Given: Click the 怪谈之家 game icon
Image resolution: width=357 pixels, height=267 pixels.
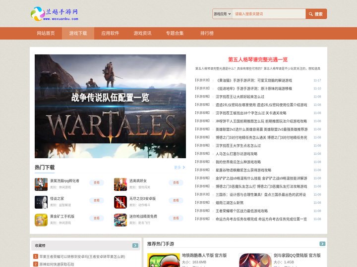Looking at the screenshot, I should pos(41,202).
